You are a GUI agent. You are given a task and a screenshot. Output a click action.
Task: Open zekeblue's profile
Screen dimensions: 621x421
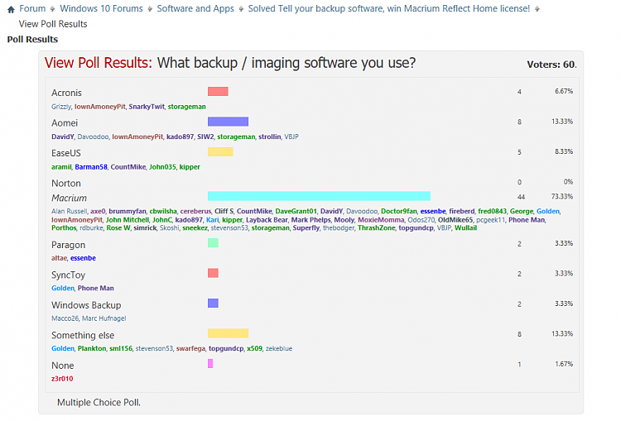279,348
